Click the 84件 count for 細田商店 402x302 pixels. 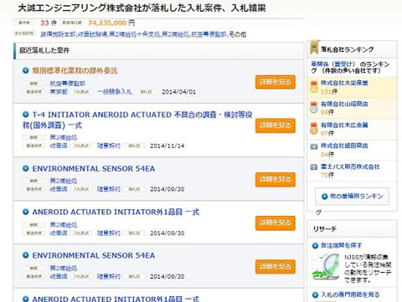coord(327,154)
